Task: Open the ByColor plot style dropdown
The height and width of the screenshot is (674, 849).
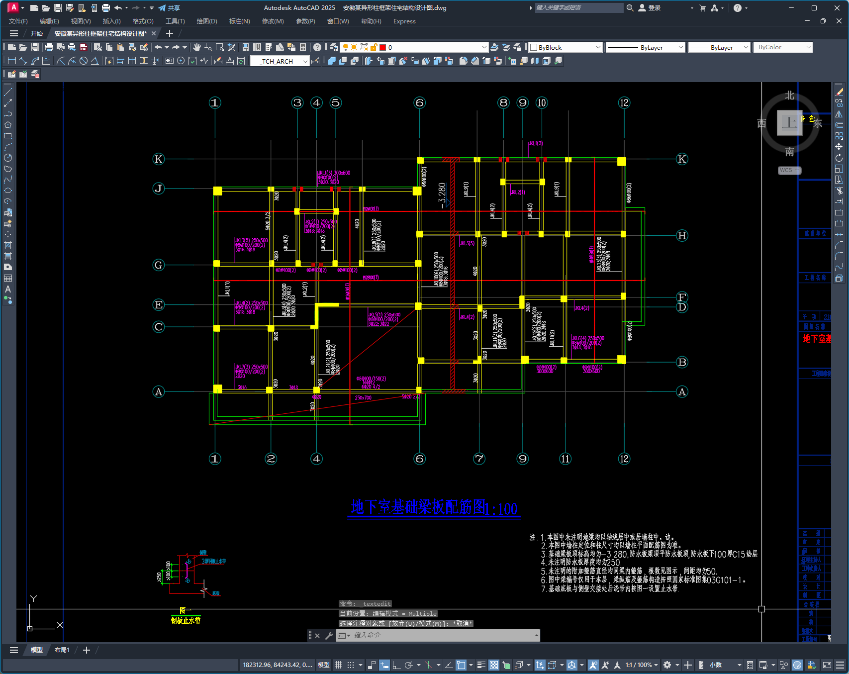Action: click(783, 47)
